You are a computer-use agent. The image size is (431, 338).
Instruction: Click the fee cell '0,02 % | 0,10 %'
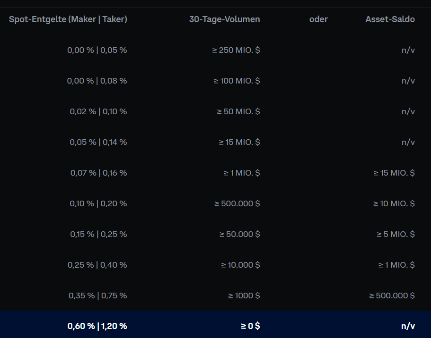98,112
